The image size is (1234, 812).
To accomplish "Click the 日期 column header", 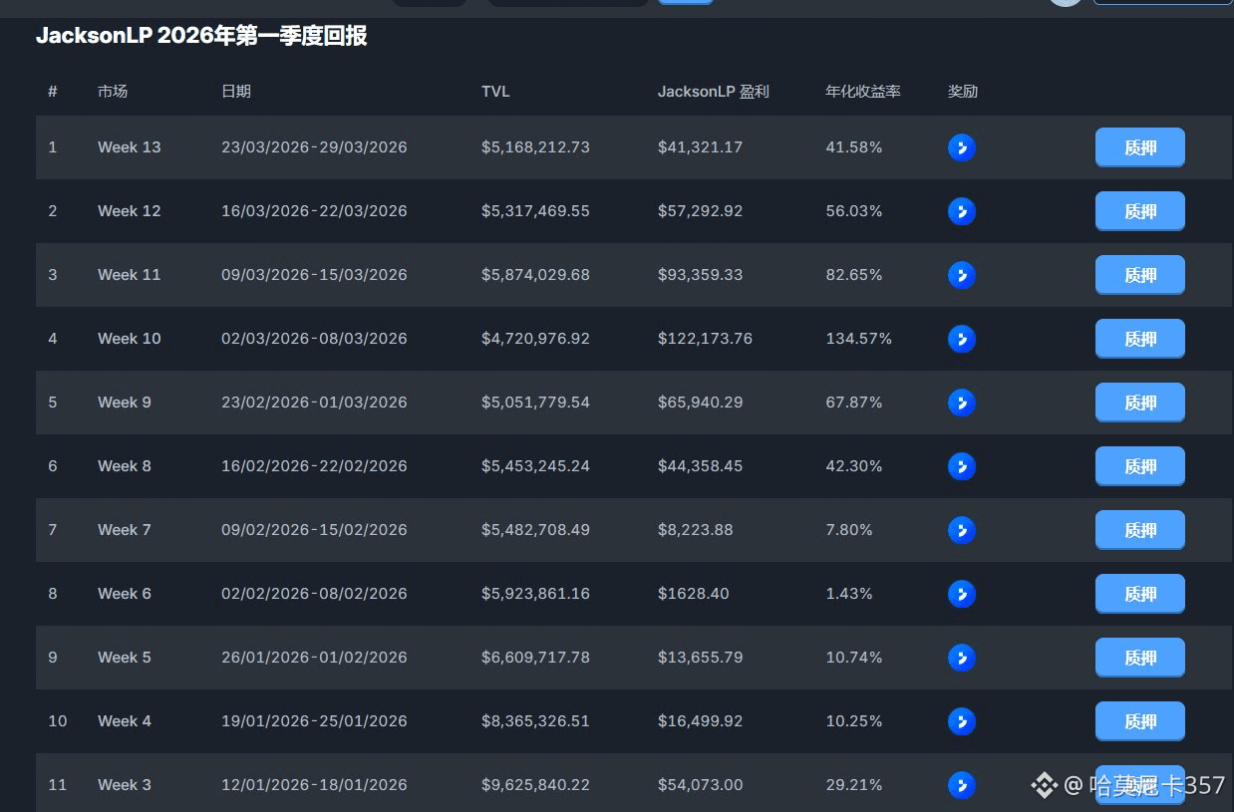I will point(236,92).
